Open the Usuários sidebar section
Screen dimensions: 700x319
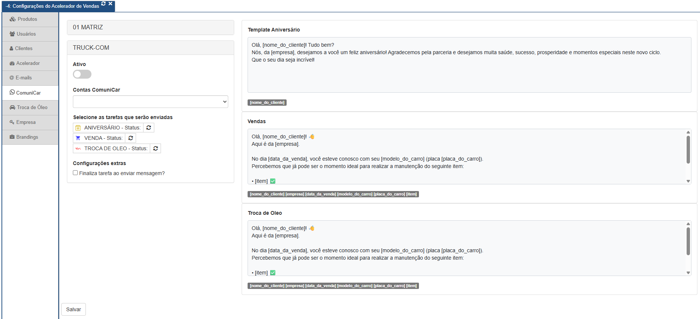click(x=30, y=34)
